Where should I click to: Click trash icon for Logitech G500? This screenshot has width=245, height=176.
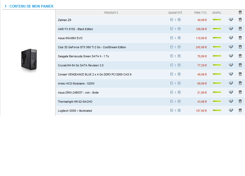click(240, 110)
